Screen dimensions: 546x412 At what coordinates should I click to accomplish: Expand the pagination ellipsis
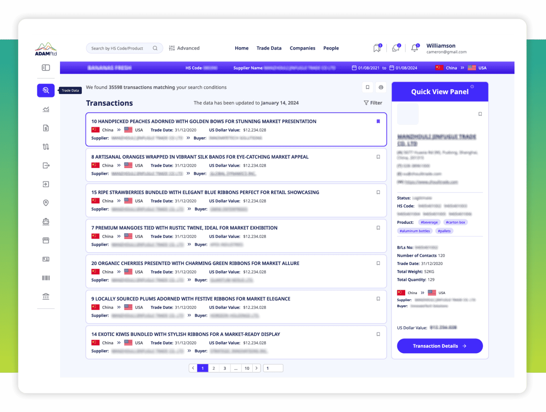(x=236, y=368)
